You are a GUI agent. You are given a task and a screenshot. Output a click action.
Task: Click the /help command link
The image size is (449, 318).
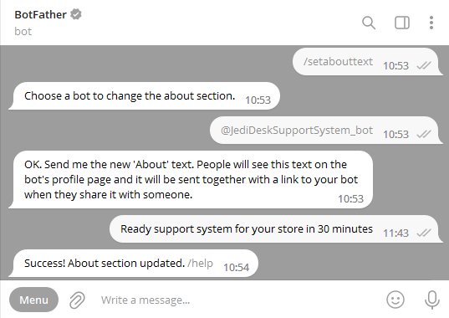200,263
